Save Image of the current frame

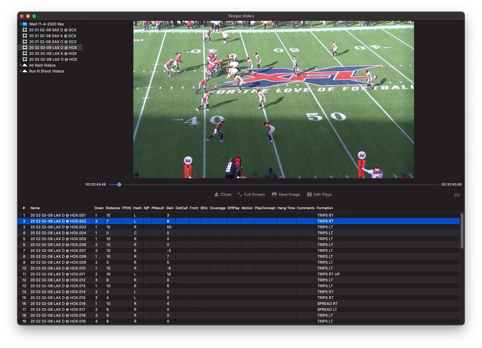286,194
